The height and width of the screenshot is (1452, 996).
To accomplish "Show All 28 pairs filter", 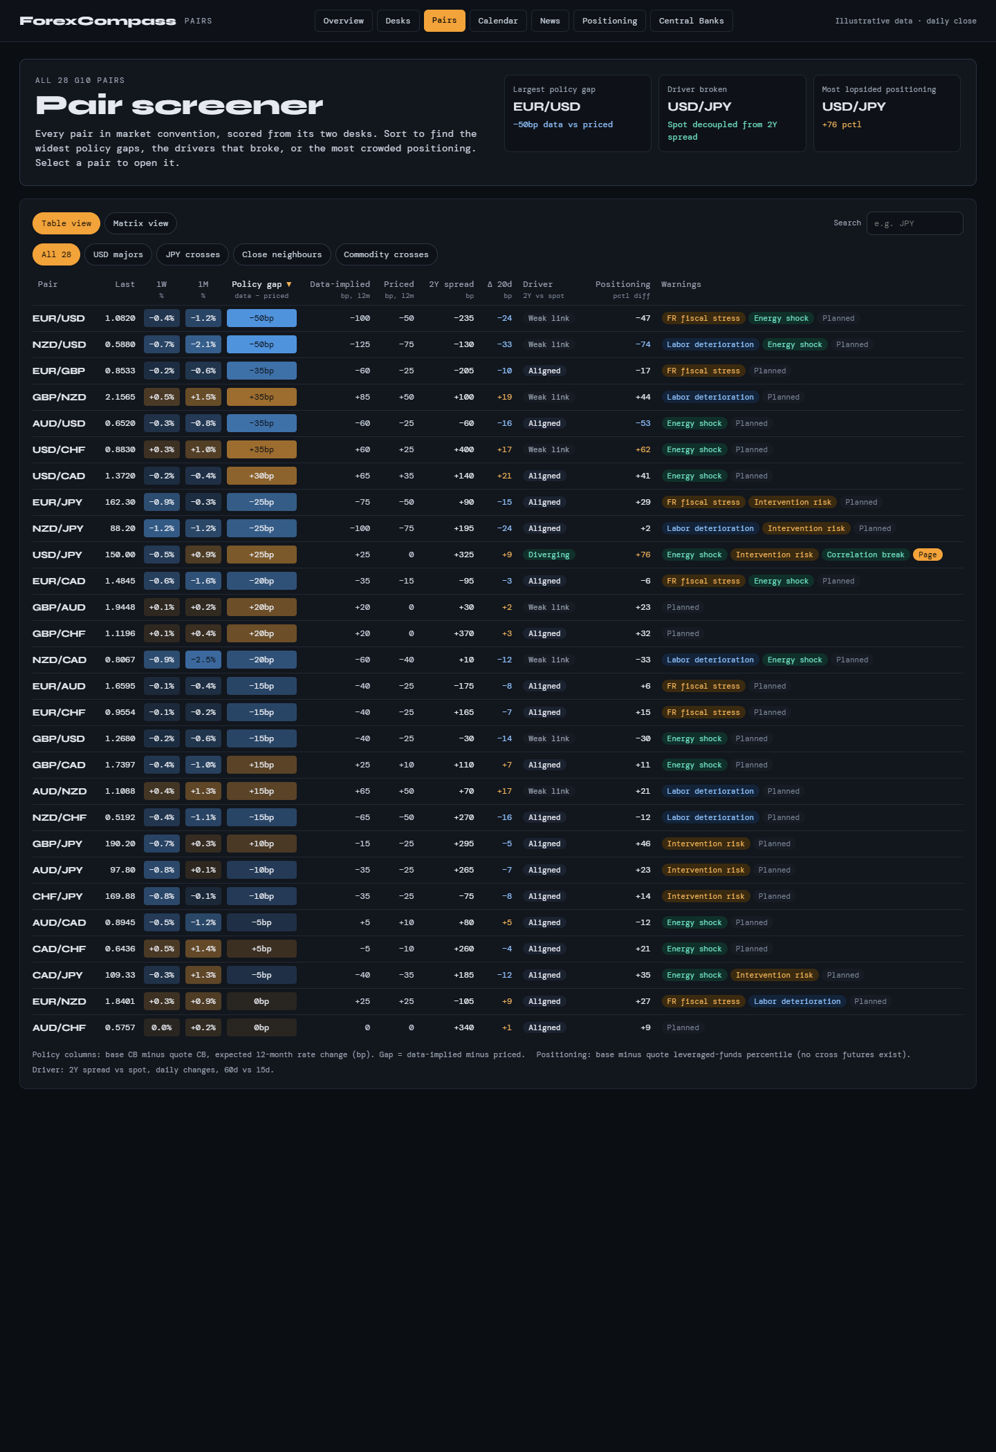I will tap(56, 254).
